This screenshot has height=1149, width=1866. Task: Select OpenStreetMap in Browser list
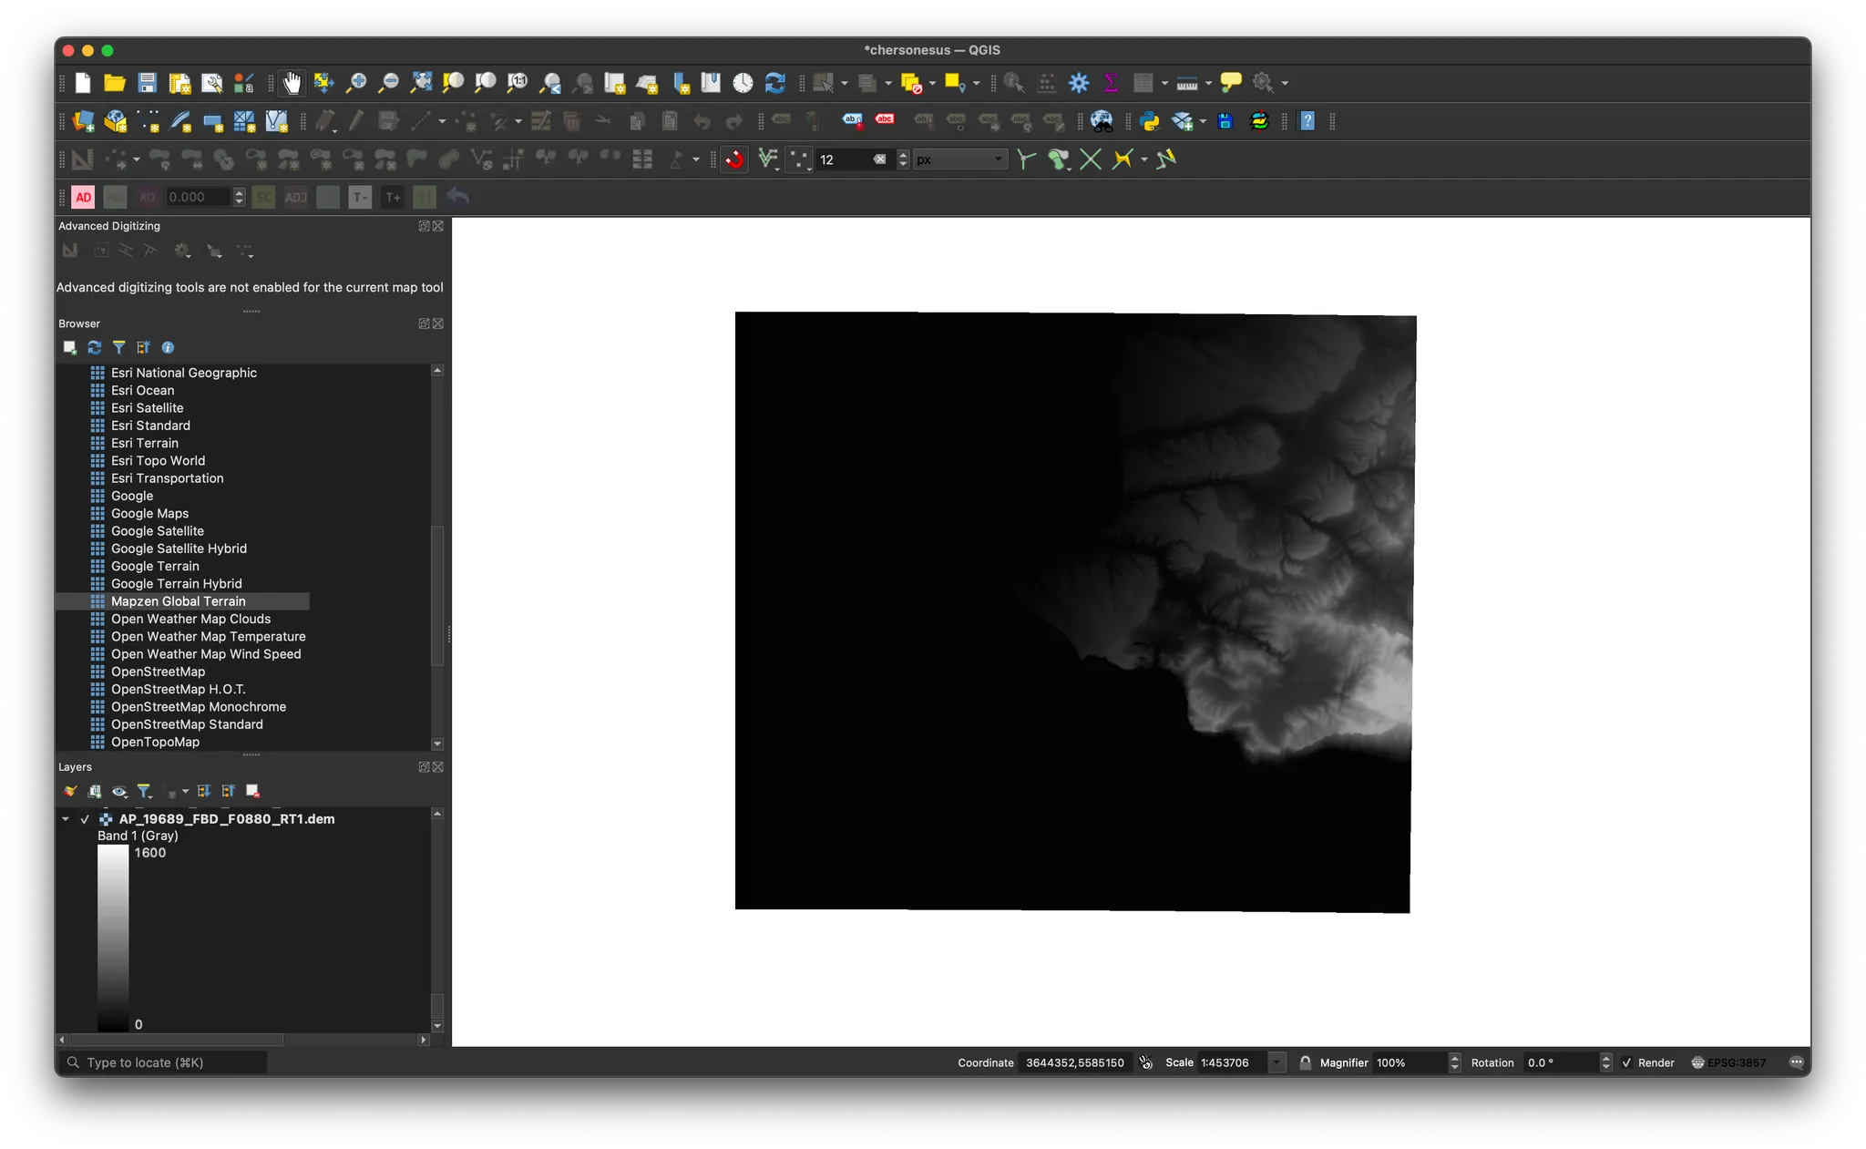[x=158, y=672]
